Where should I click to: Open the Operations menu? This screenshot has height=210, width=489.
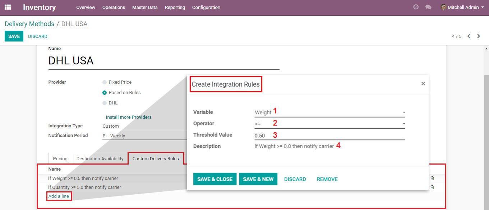click(114, 7)
